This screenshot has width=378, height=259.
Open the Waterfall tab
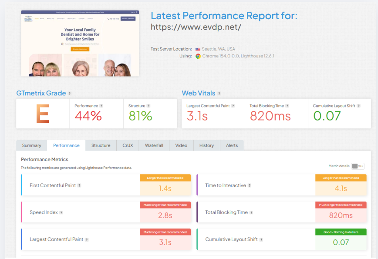(154, 145)
